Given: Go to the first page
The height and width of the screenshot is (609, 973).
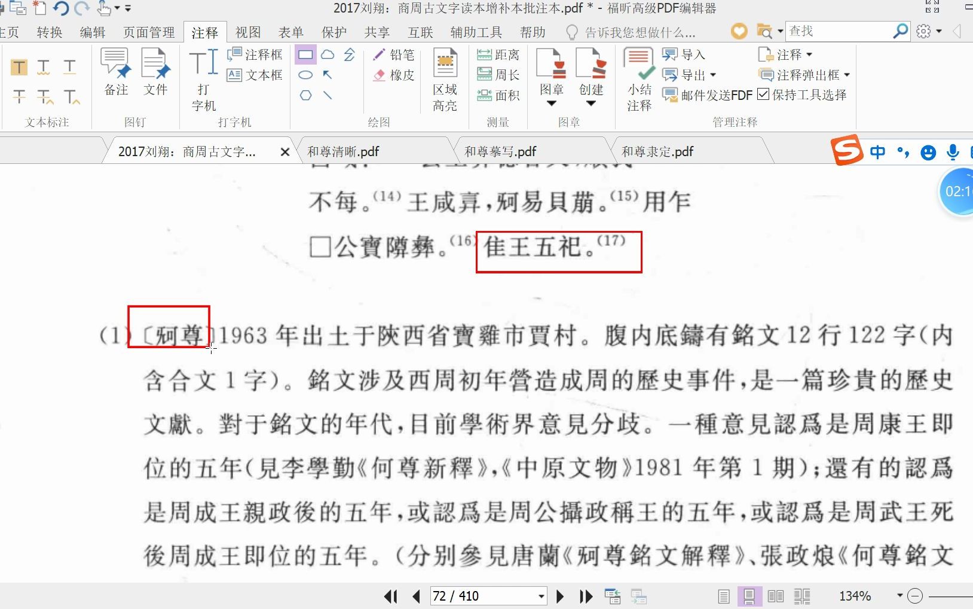Looking at the screenshot, I should point(390,596).
